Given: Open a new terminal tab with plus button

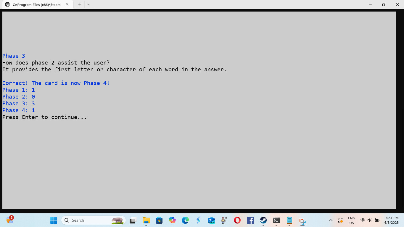Looking at the screenshot, I should click(x=80, y=4).
